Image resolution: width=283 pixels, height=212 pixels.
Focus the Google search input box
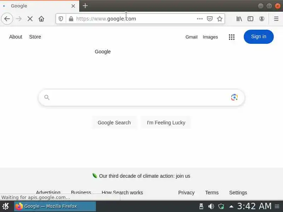tap(139, 98)
